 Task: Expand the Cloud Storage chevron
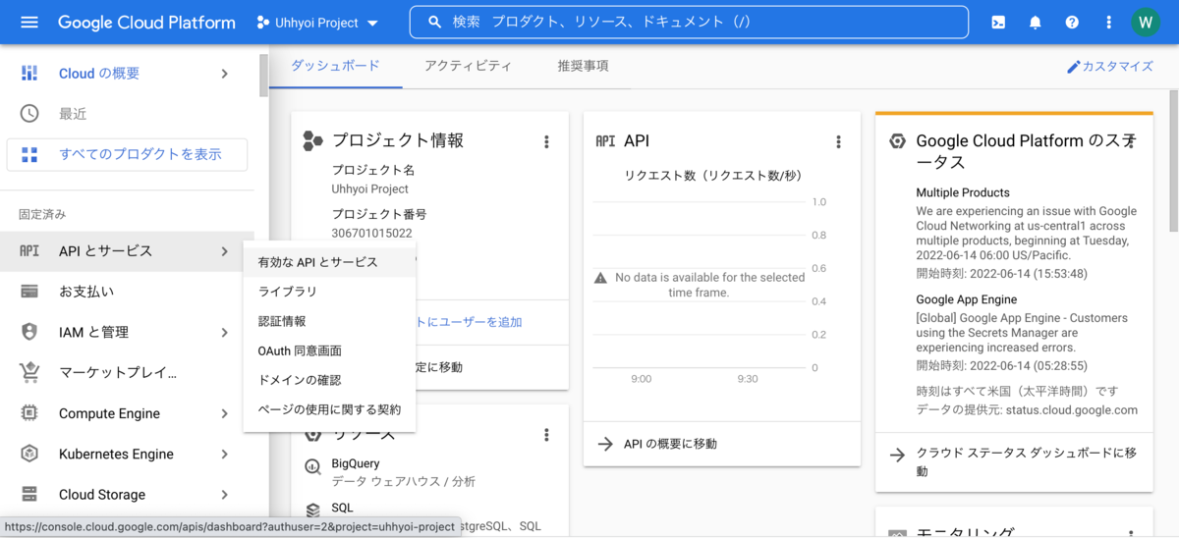(x=225, y=494)
